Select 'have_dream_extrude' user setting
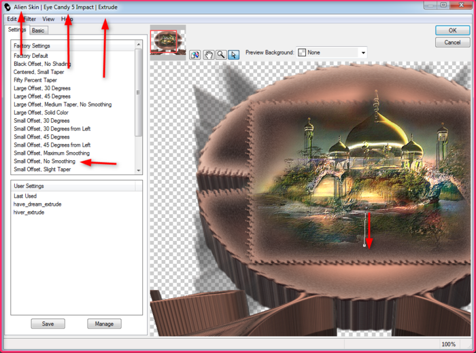476x353 pixels. click(37, 204)
